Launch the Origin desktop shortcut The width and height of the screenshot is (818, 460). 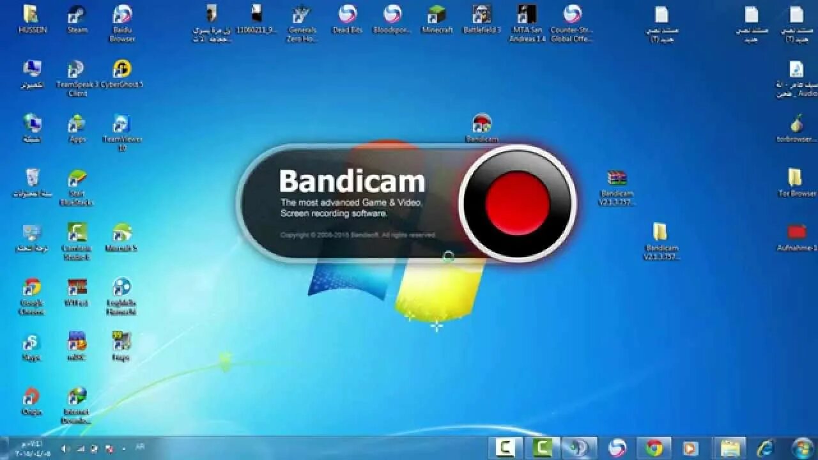click(31, 401)
